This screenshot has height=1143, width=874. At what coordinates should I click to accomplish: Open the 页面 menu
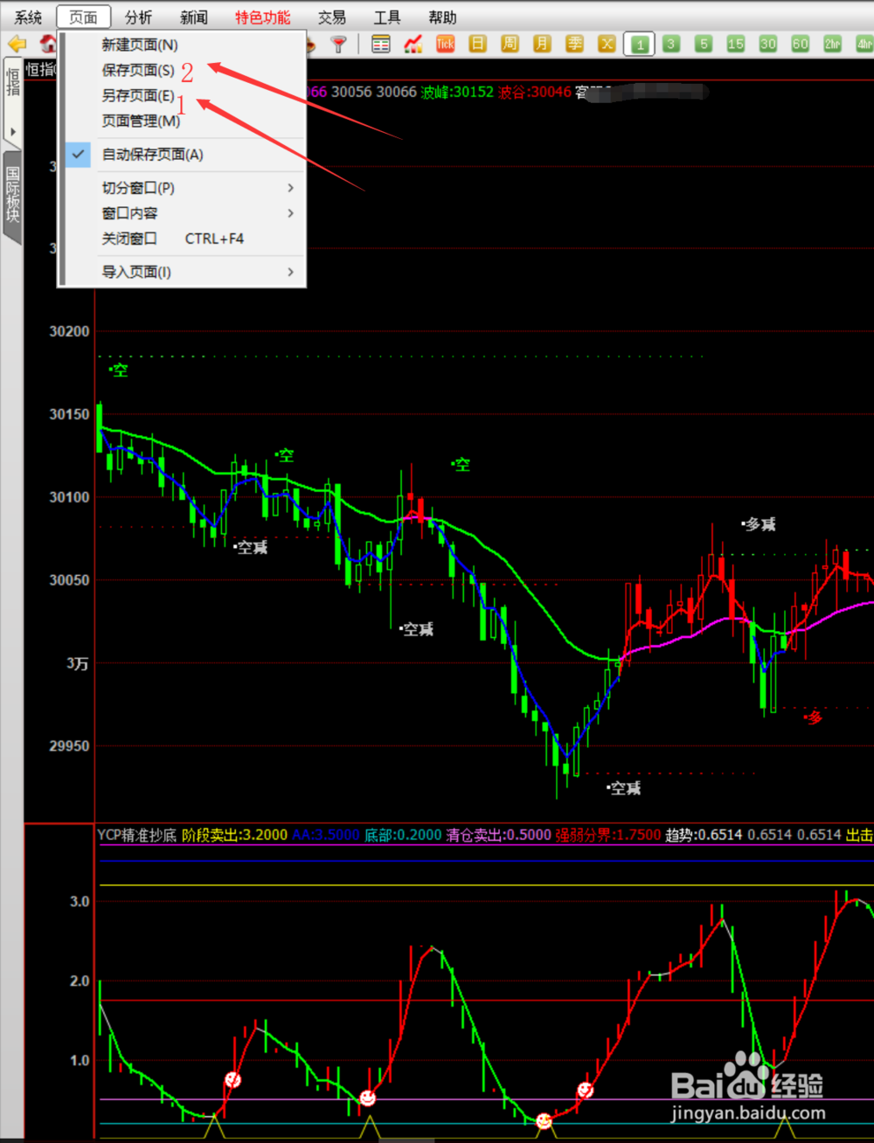click(x=84, y=17)
